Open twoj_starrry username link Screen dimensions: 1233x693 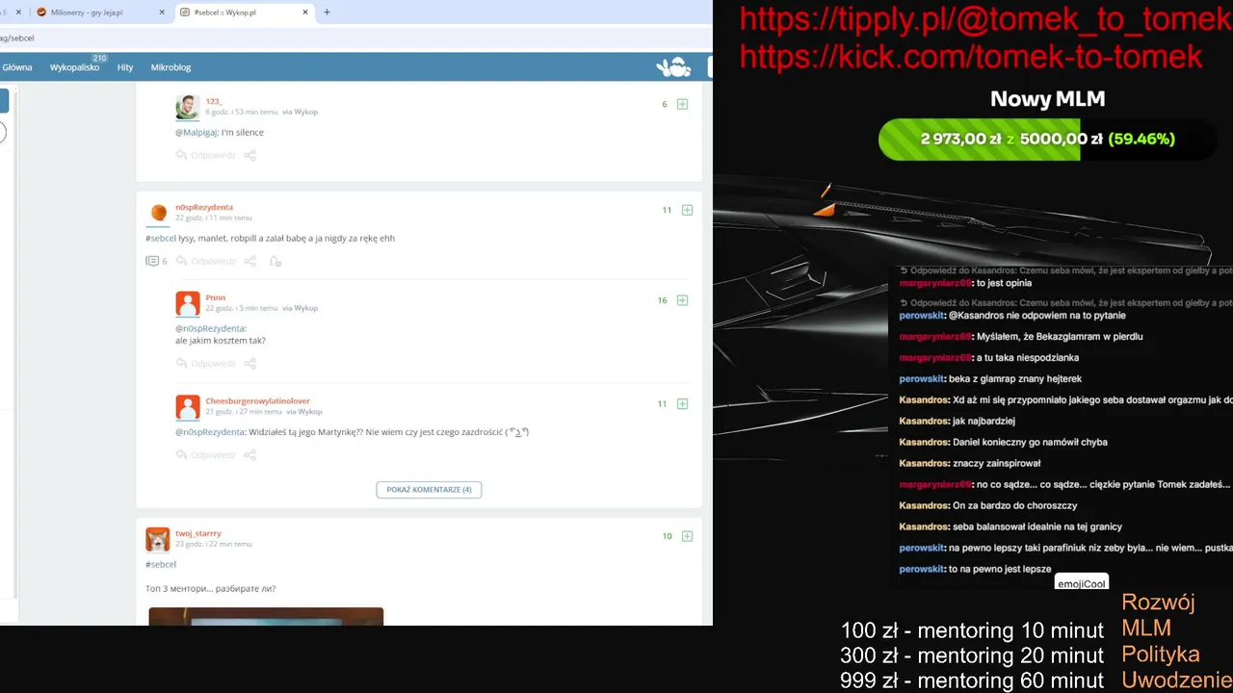point(198,533)
